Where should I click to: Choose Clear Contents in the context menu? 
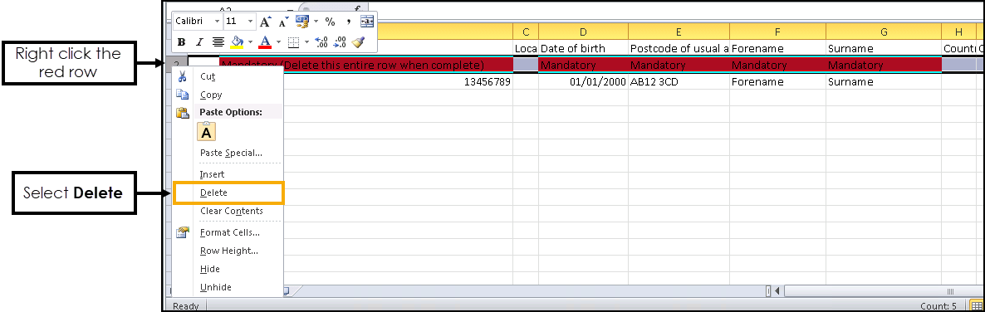pos(231,211)
